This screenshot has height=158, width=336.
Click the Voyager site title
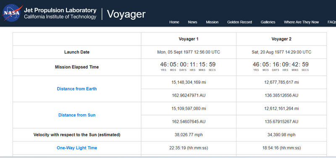[126, 14]
